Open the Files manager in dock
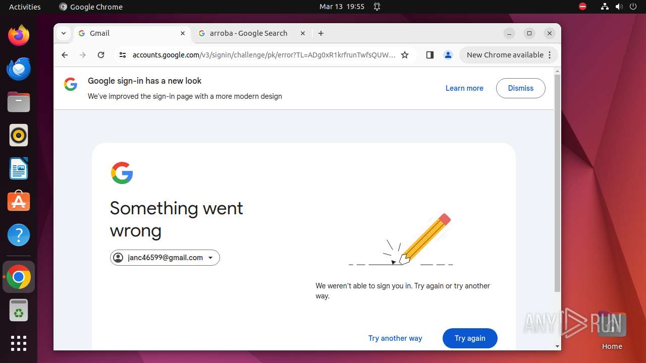This screenshot has height=363, width=646. [x=19, y=102]
